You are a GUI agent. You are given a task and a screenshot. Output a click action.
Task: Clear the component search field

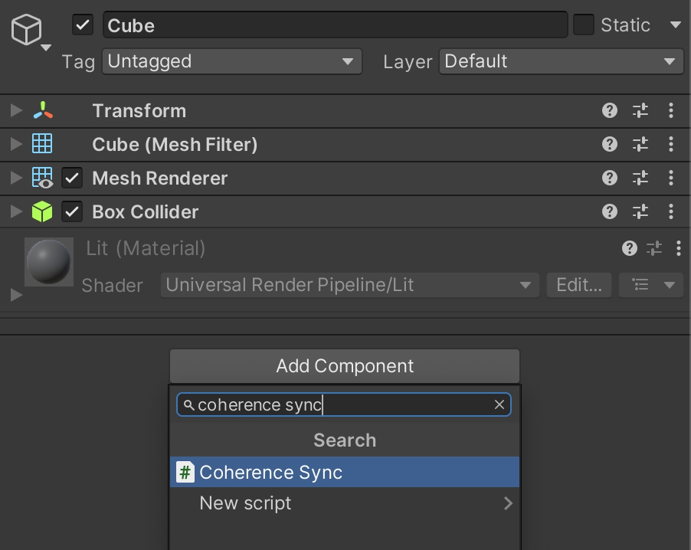(499, 404)
